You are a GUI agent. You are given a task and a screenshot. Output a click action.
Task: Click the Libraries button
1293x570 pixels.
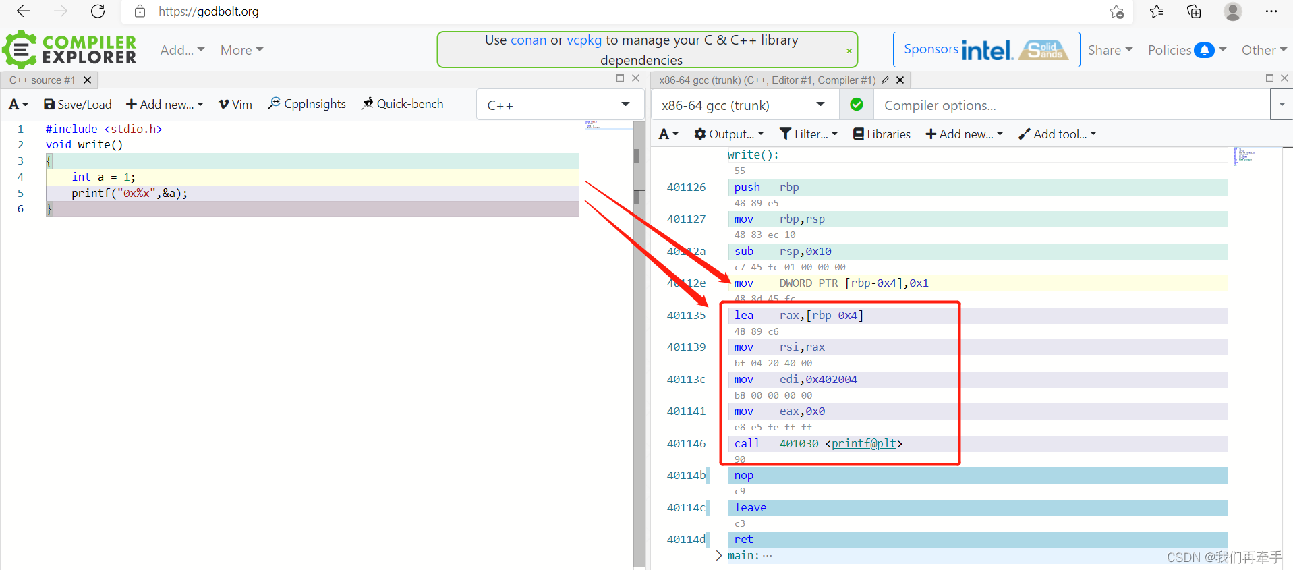[882, 134]
